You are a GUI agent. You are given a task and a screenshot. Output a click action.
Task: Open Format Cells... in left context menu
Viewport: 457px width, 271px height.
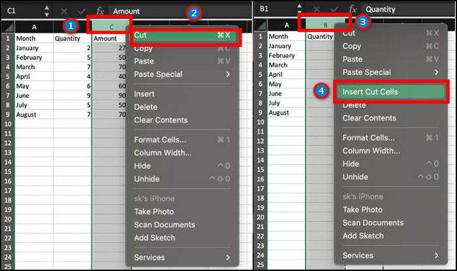coord(182,140)
